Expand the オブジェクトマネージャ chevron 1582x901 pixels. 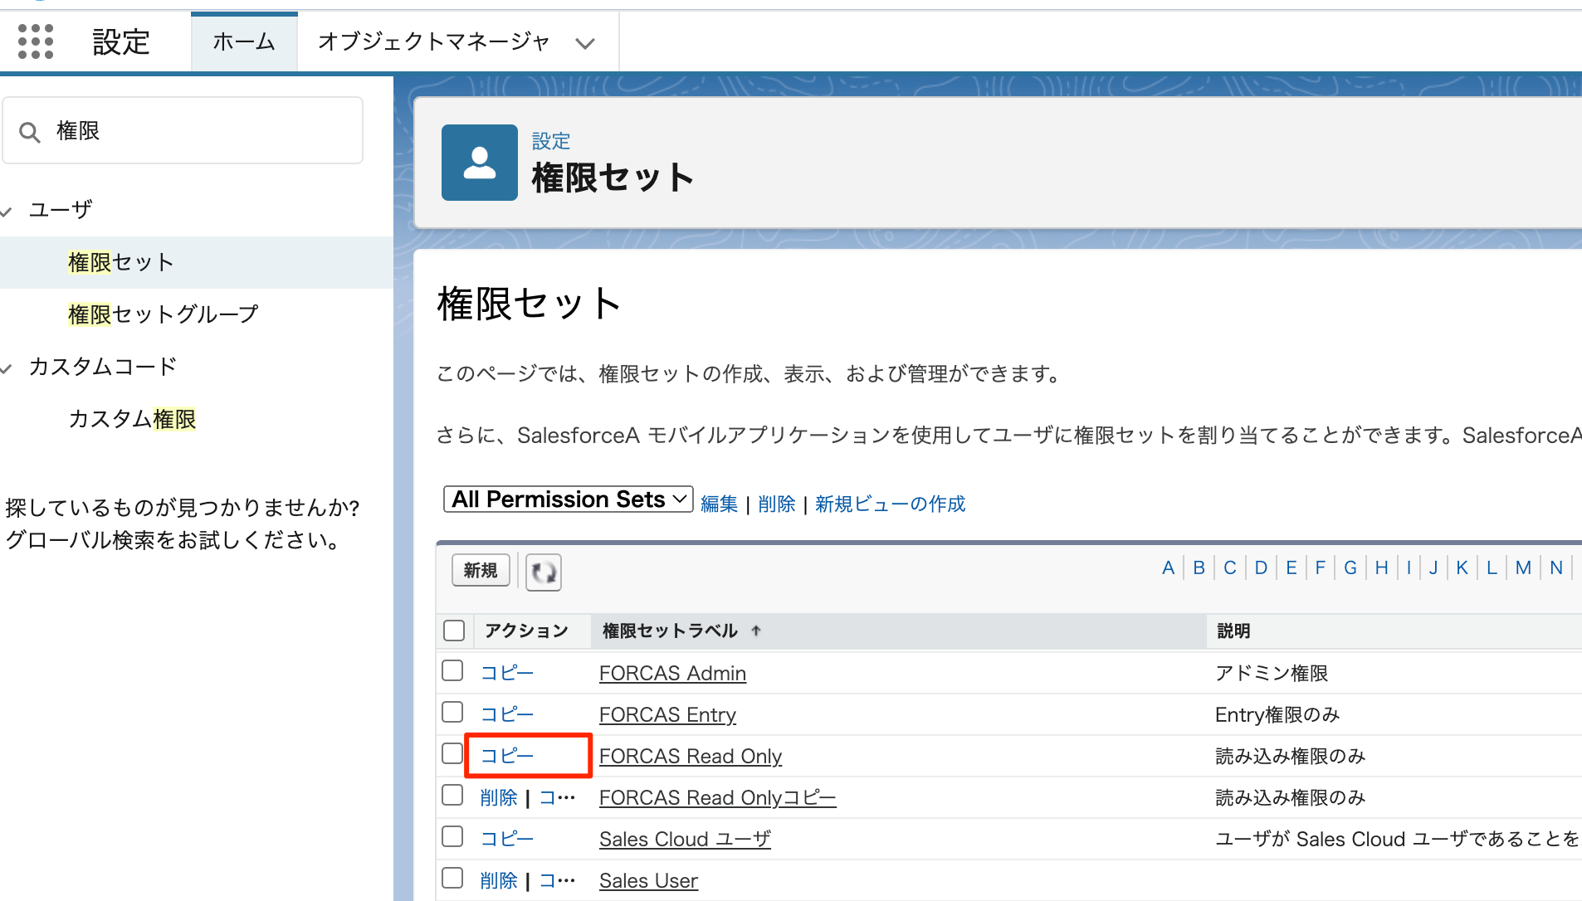[x=585, y=43]
